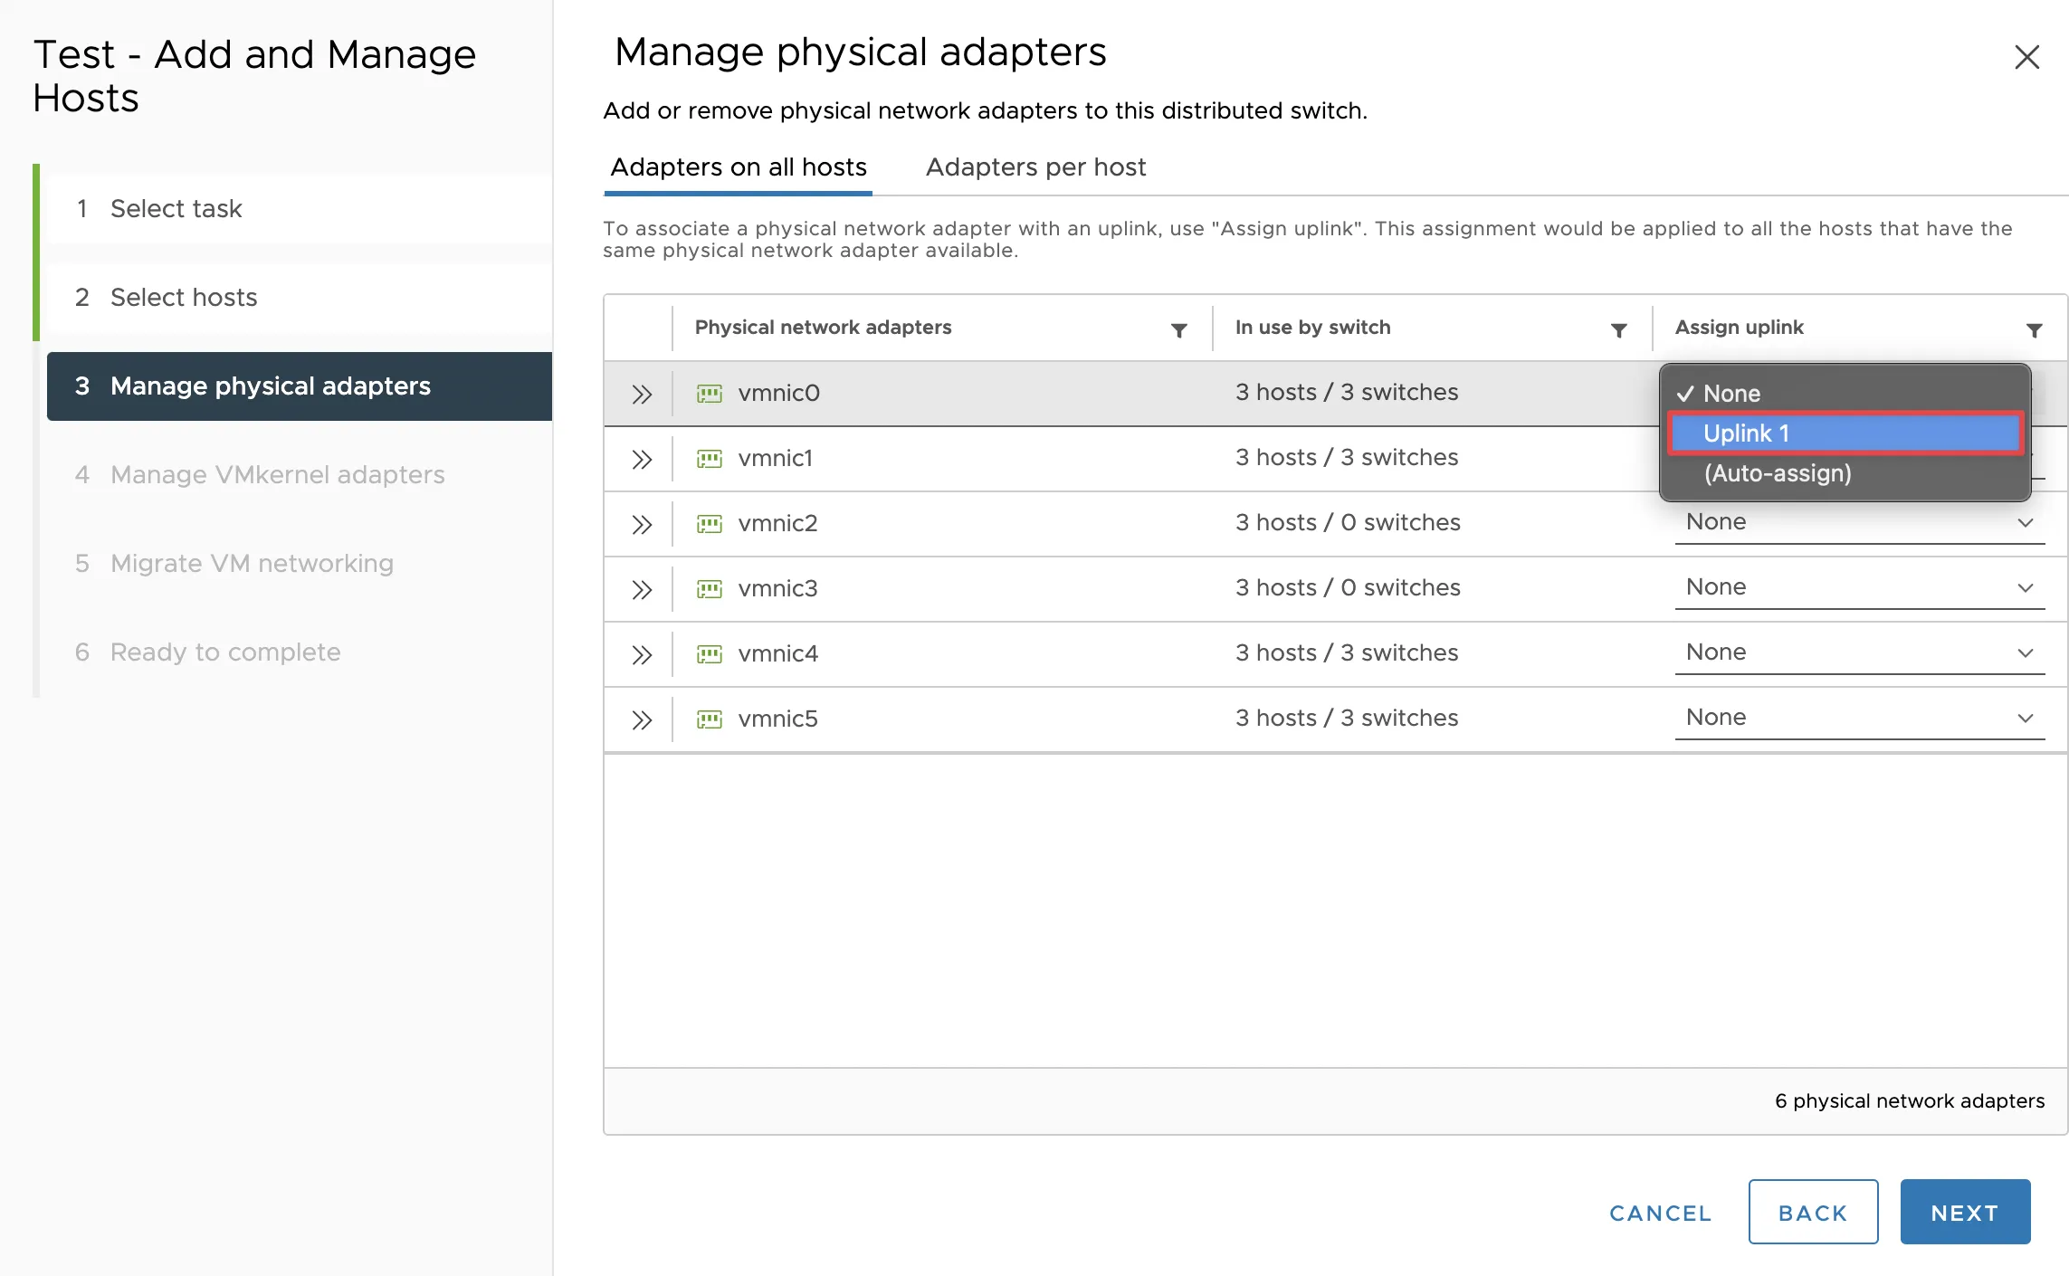Expand the vmnic4 row with the double chevron
Image resolution: width=2069 pixels, height=1276 pixels.
click(x=642, y=654)
